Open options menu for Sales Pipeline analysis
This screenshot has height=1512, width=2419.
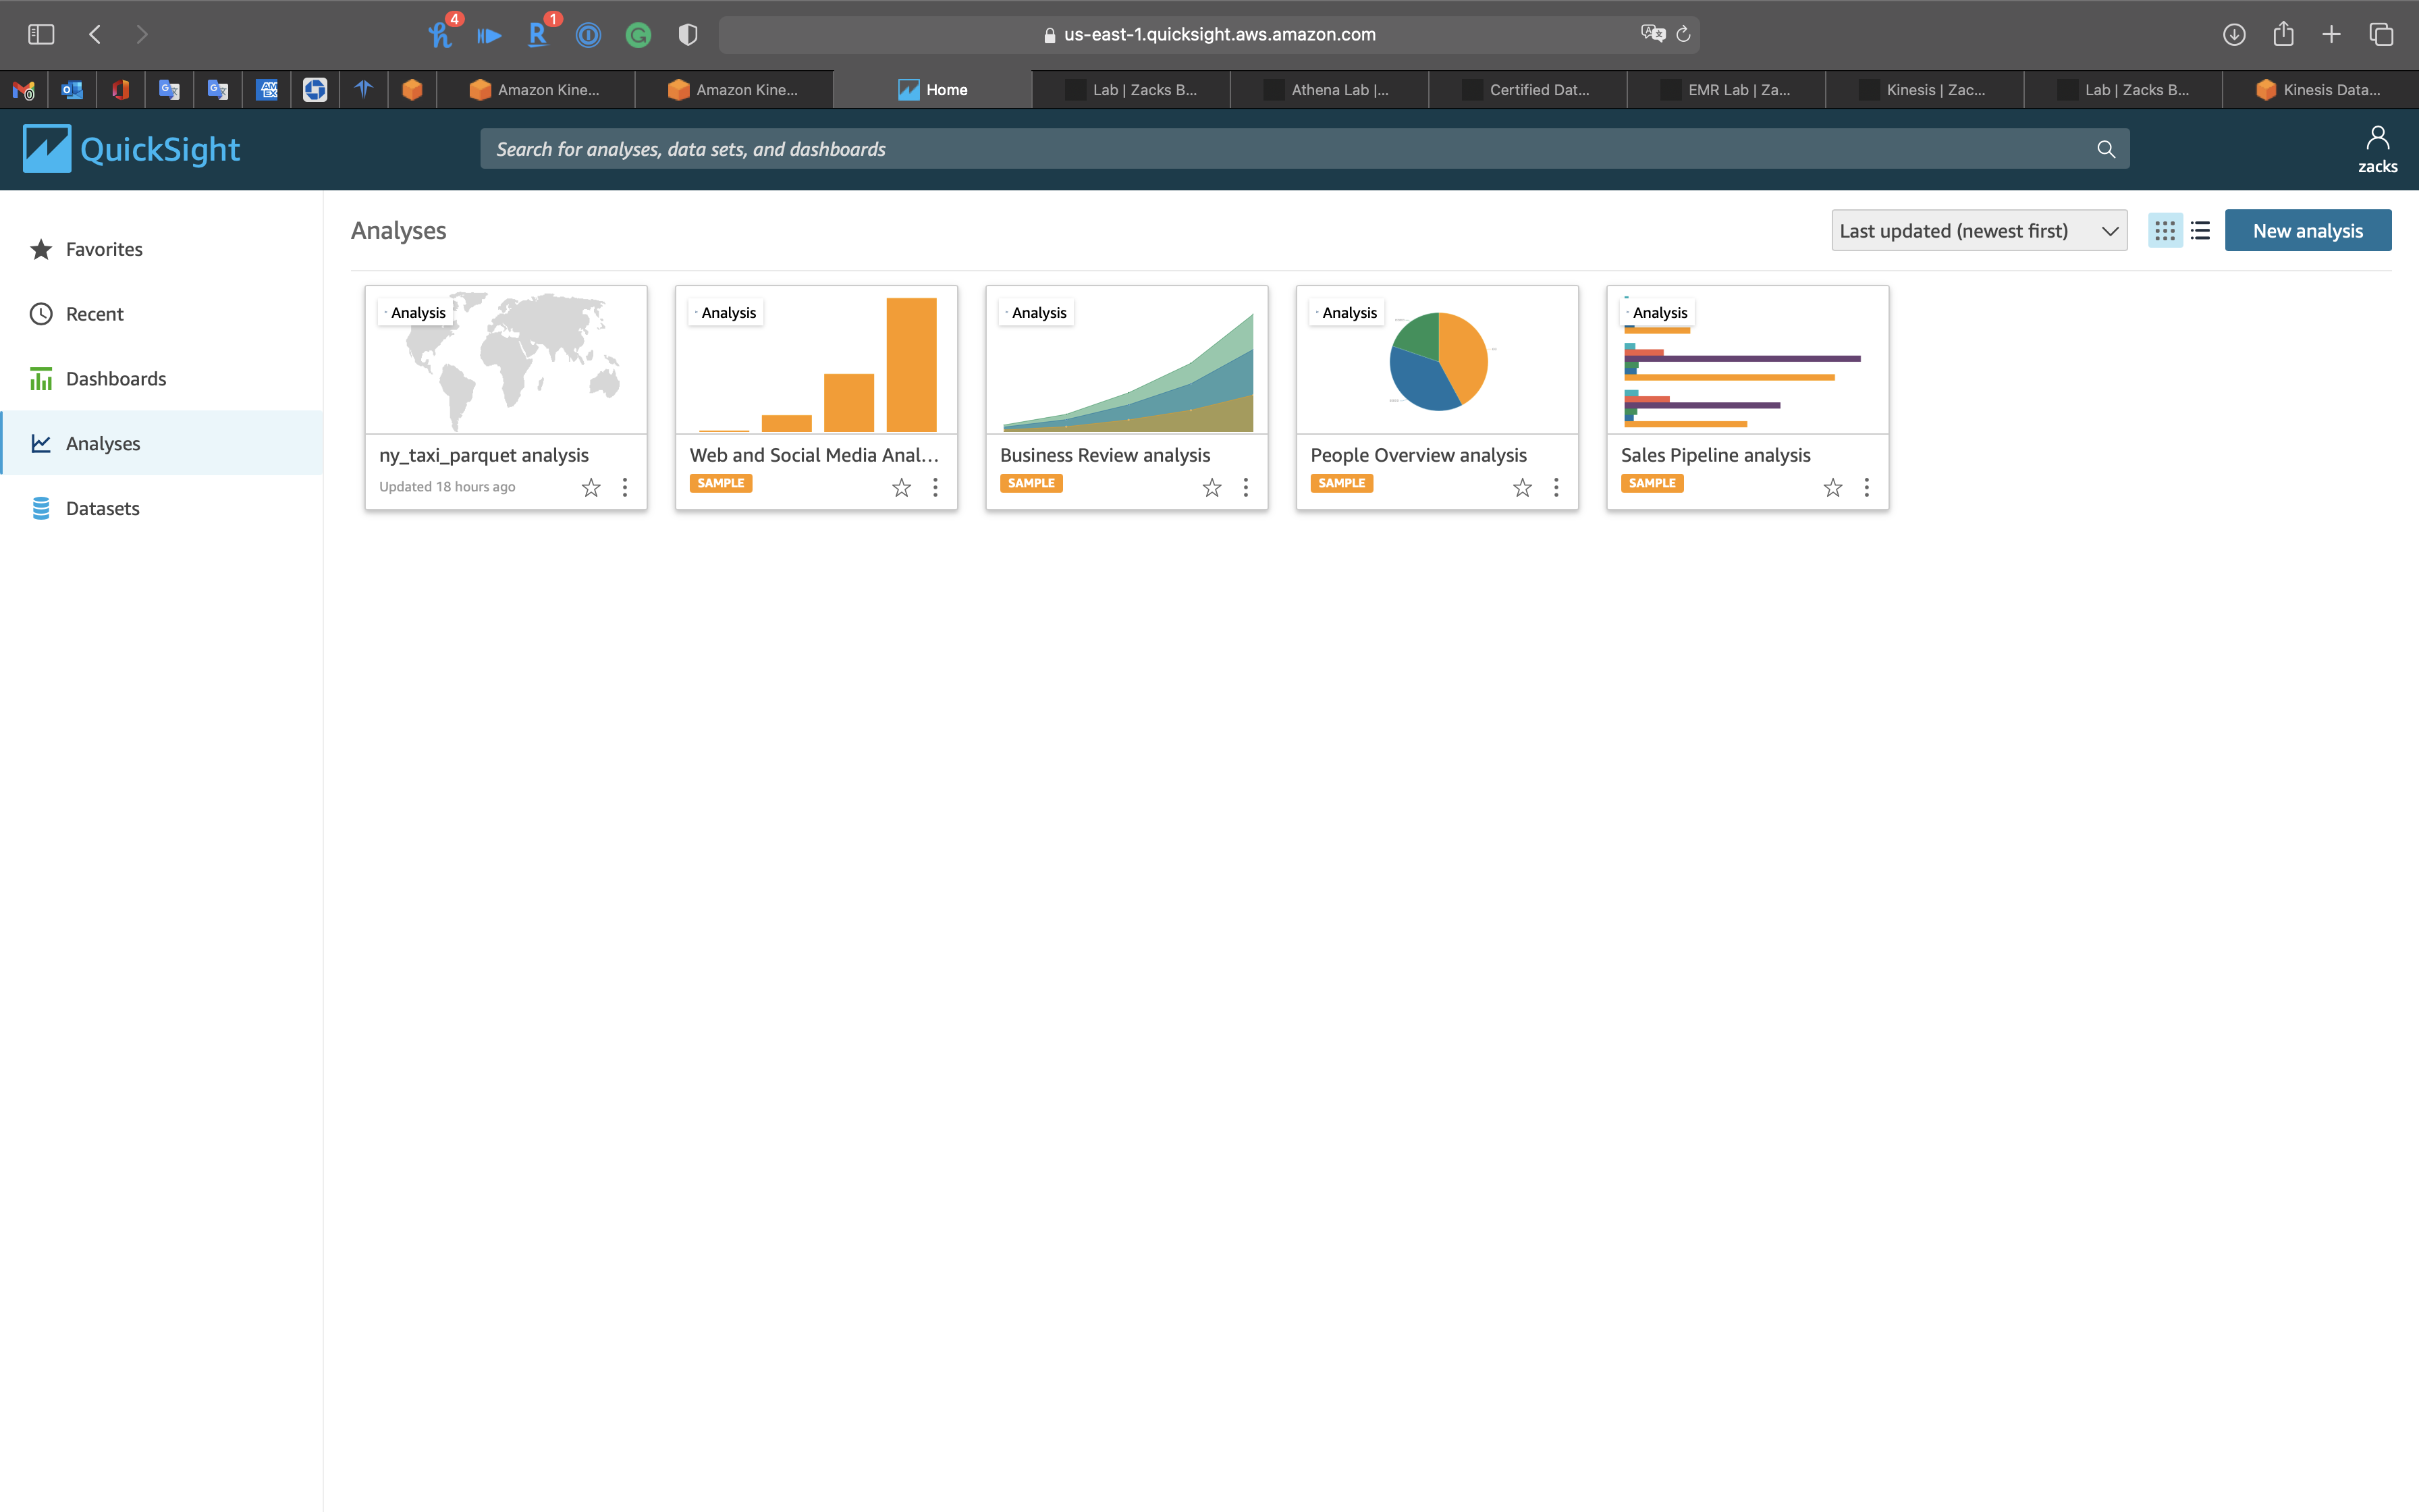pos(1866,487)
